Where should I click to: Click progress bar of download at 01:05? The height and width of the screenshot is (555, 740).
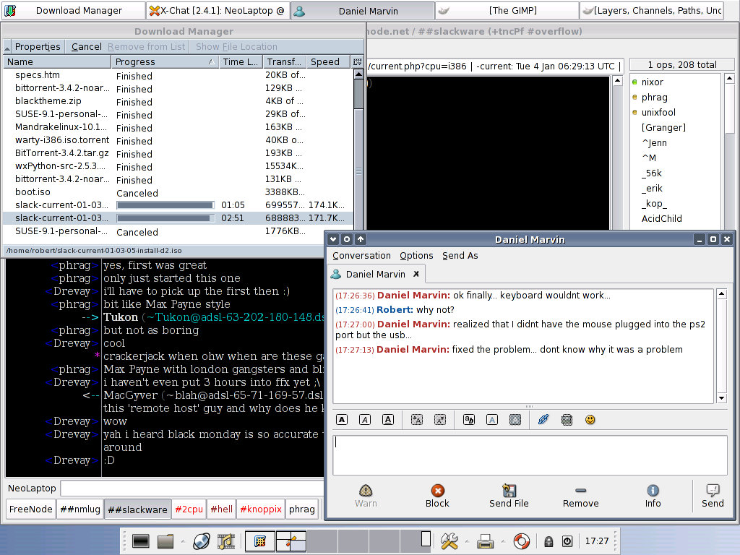(x=165, y=205)
